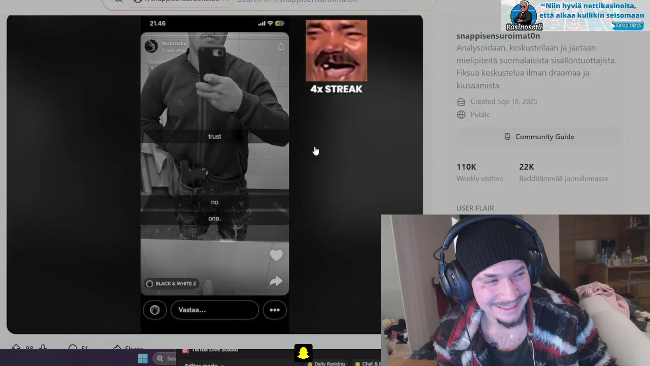The height and width of the screenshot is (366, 650).
Task: Click the 22K Redditämmää juoruilemassa stat
Action: pos(563,172)
